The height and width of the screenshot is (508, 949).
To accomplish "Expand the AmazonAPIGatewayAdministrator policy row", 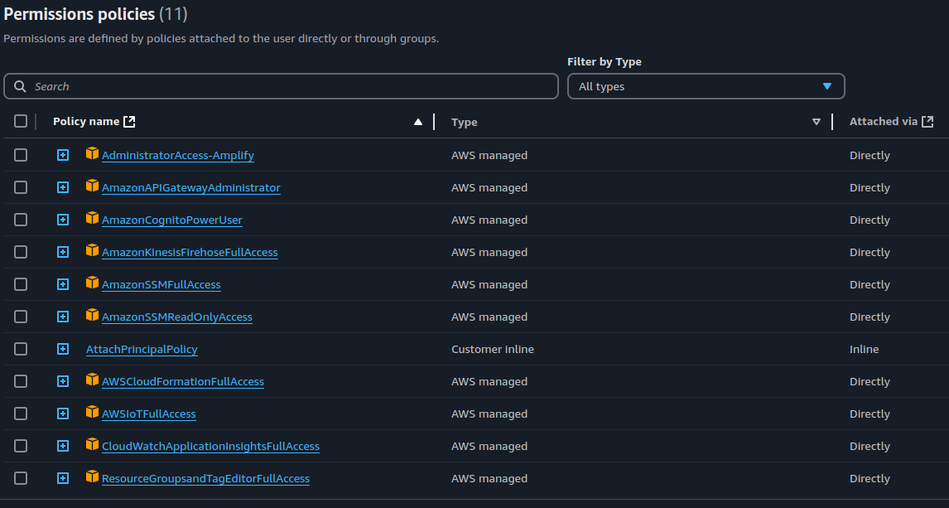I will [63, 186].
